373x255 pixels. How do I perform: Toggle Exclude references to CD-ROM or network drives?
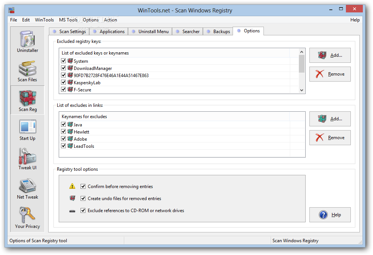(x=83, y=210)
